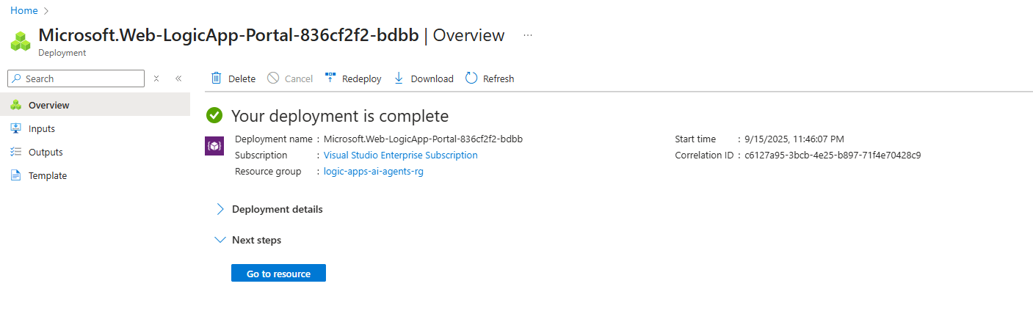
Task: Expand the Deployment details section
Action: pyautogui.click(x=220, y=209)
